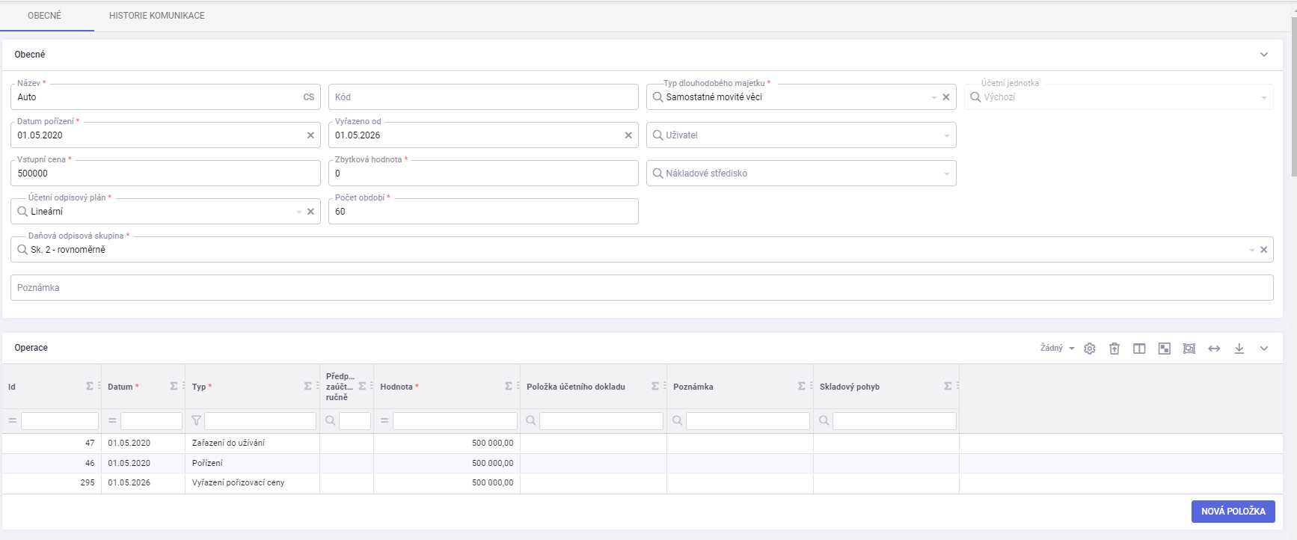Viewport: 1297px width, 540px height.
Task: Click into the Kód input field
Action: pos(483,97)
